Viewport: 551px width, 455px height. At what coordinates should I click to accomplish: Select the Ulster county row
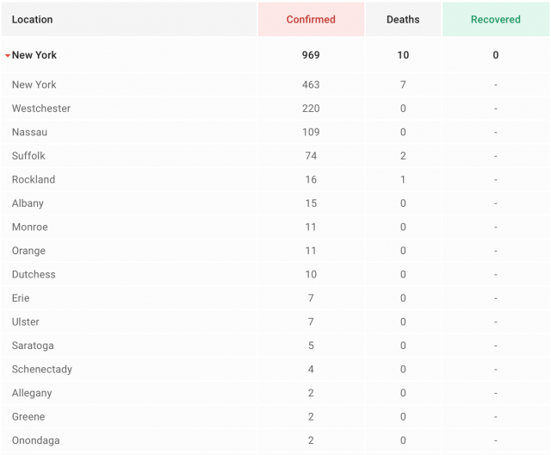click(x=26, y=322)
